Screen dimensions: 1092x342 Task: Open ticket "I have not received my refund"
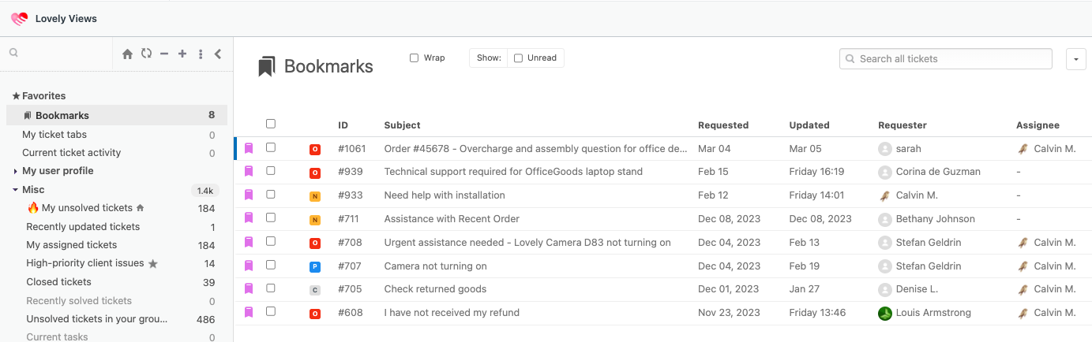tap(452, 313)
